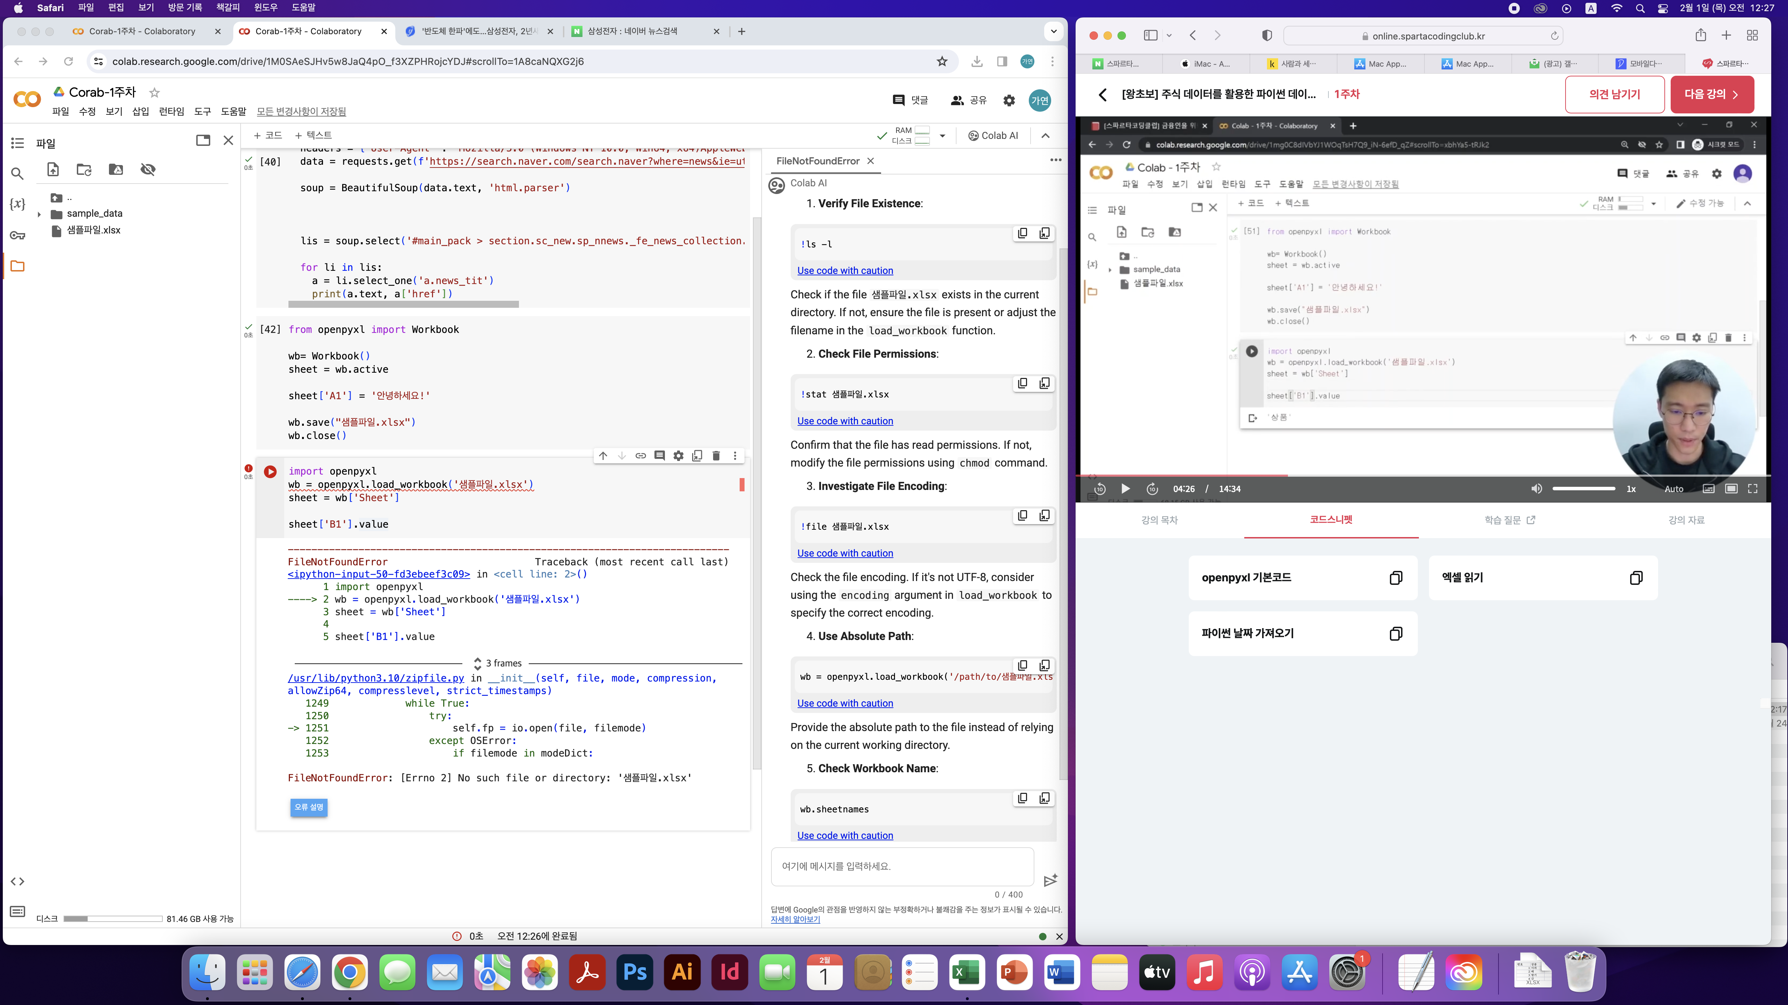Open Colab table of contents icon in left sidebar
The image size is (1788, 1005).
click(x=17, y=143)
